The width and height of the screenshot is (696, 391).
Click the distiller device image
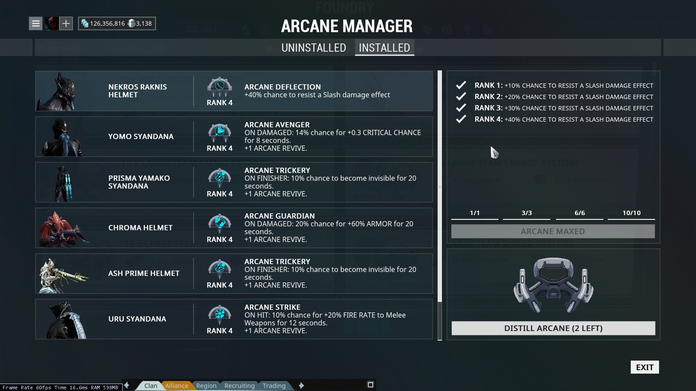coord(553,285)
